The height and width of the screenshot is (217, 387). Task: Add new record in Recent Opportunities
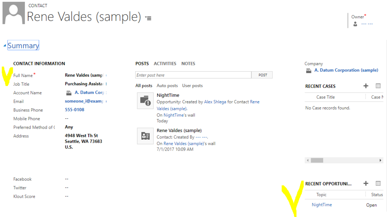(x=365, y=183)
